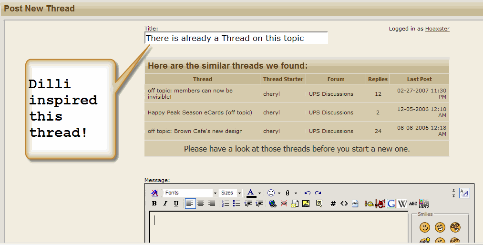Decrease indent of message text

[247, 204]
